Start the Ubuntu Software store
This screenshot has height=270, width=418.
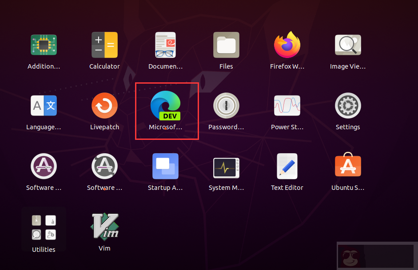[x=348, y=166]
